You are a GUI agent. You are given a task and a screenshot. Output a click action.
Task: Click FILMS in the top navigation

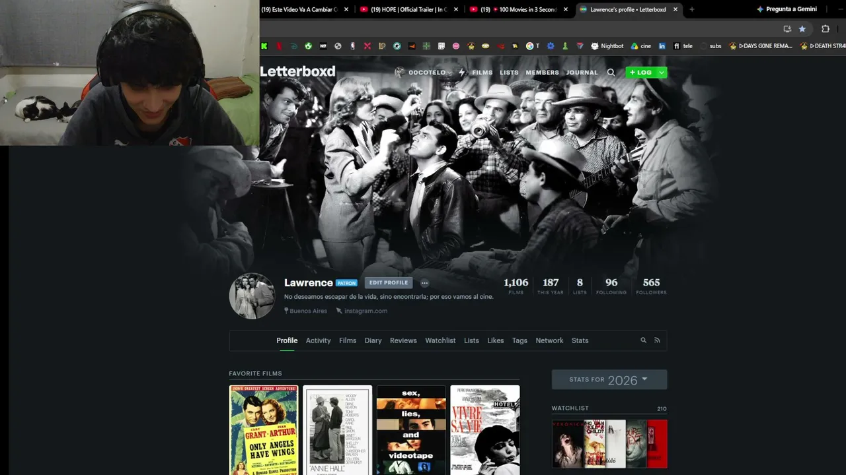(482, 73)
